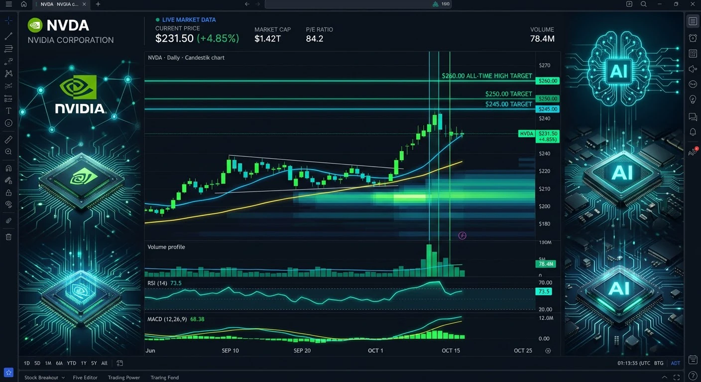The width and height of the screenshot is (701, 382).
Task: Collapse the bottom panel with chevron
Action: tap(665, 378)
